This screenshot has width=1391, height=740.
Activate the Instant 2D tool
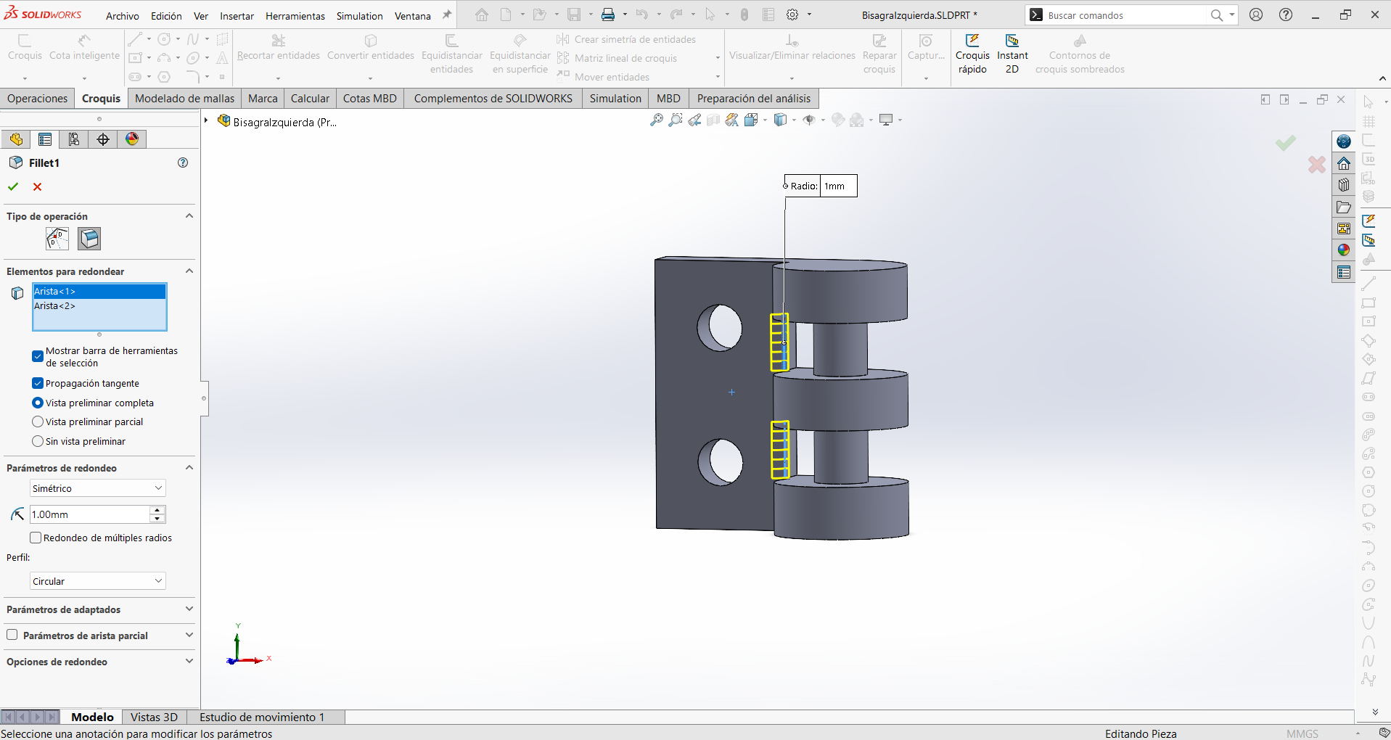pos(1012,54)
